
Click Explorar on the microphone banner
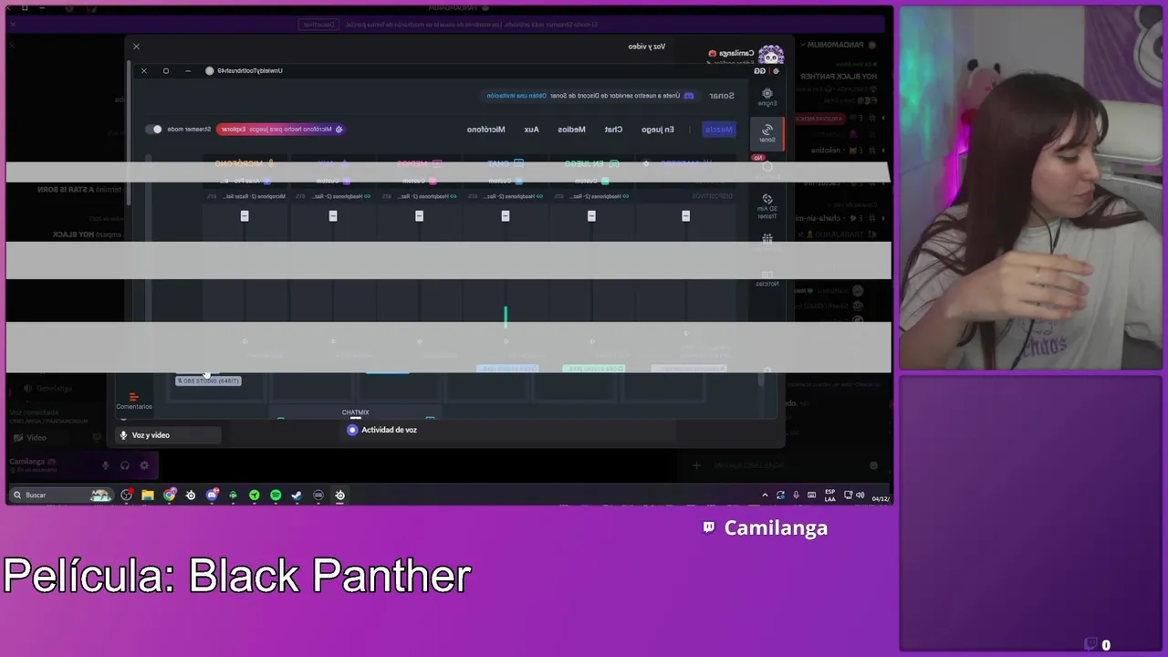(234, 130)
